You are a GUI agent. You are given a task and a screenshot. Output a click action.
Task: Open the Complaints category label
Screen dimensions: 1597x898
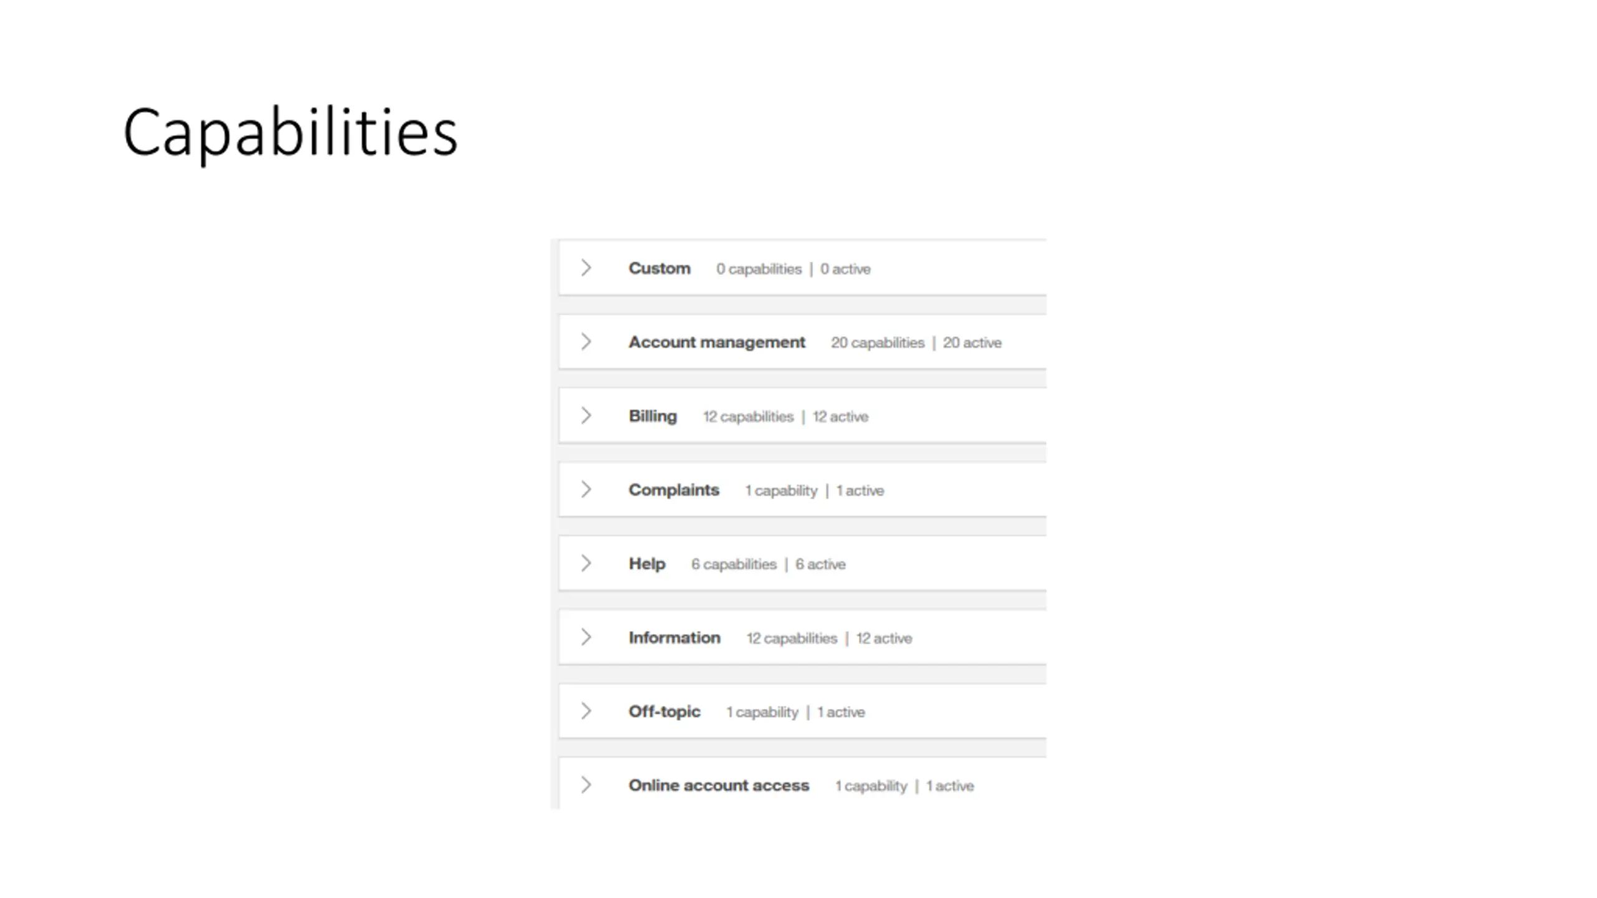(x=674, y=490)
